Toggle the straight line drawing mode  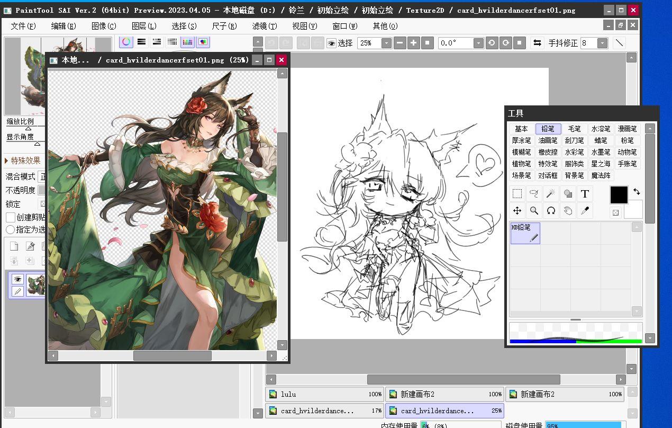pos(619,43)
